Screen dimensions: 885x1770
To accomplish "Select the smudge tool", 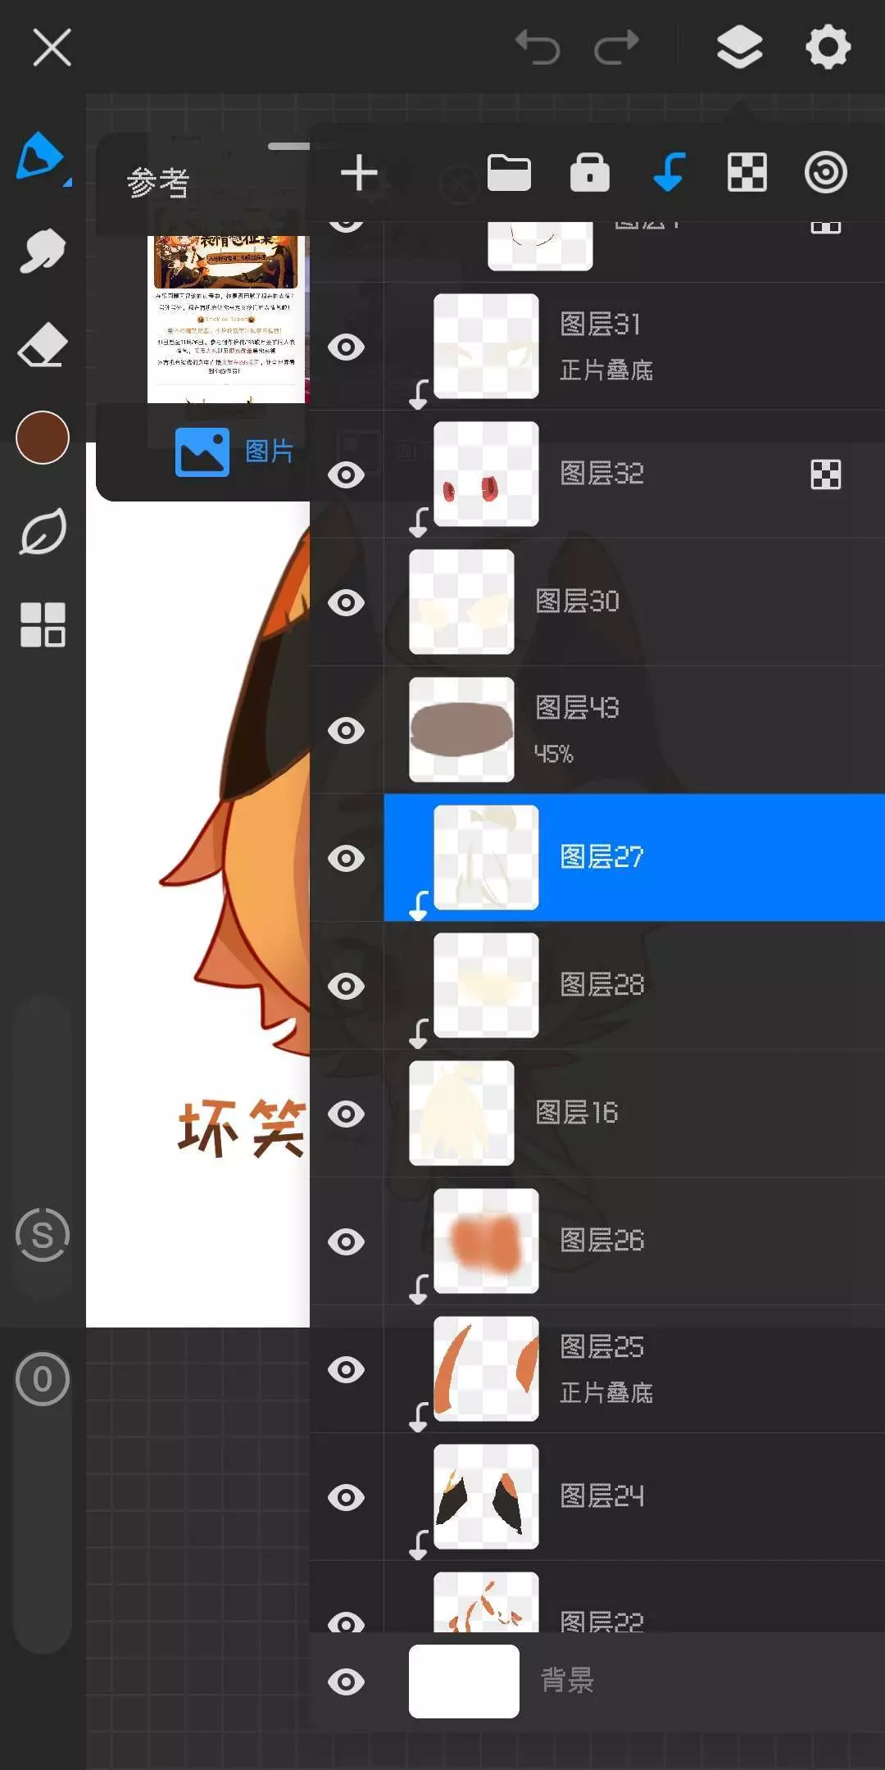I will 42,250.
